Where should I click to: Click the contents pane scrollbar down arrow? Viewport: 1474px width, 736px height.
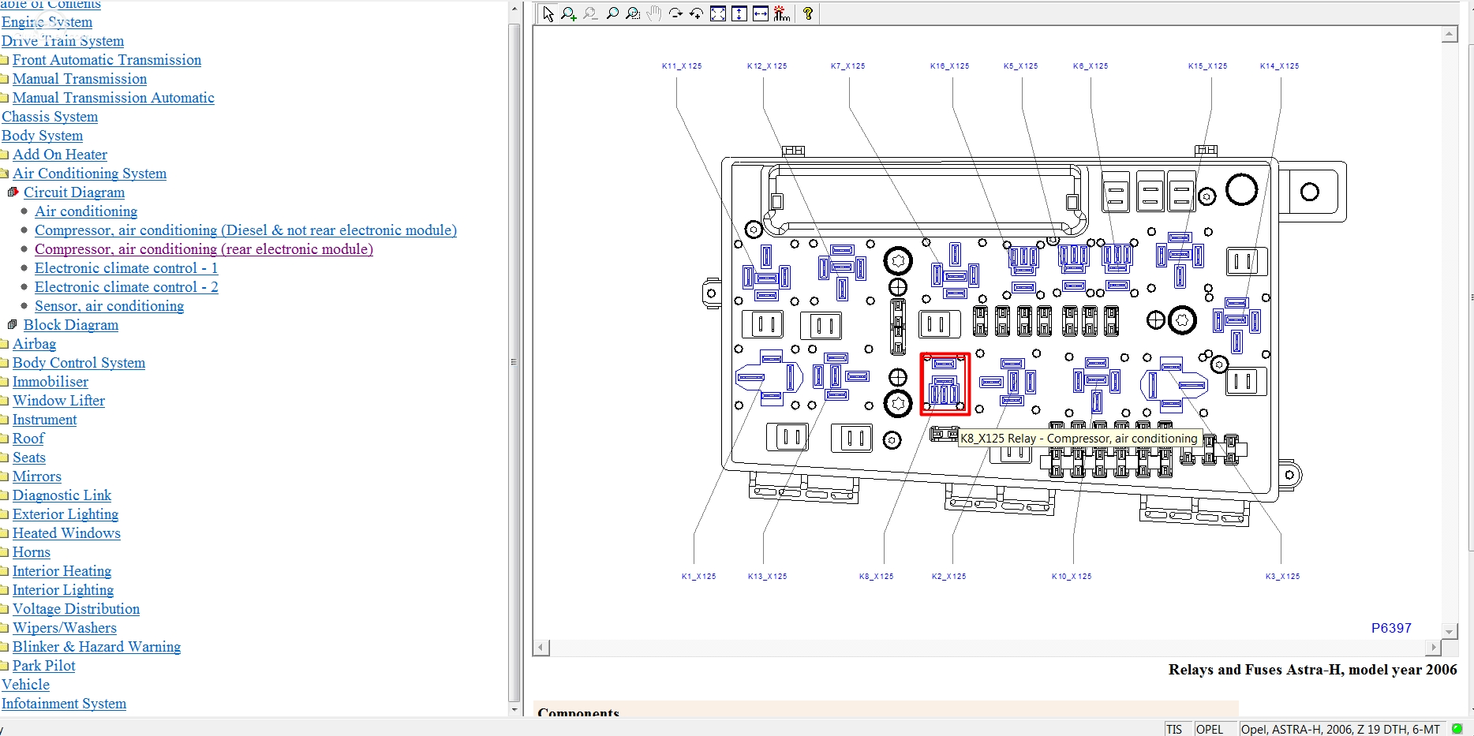[514, 710]
